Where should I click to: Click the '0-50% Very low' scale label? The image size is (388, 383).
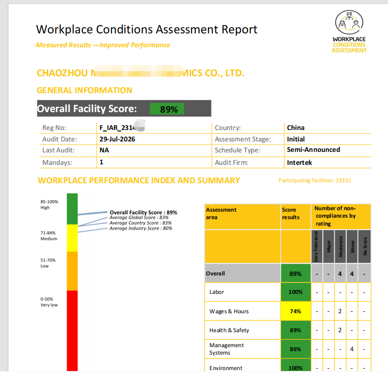point(49,302)
